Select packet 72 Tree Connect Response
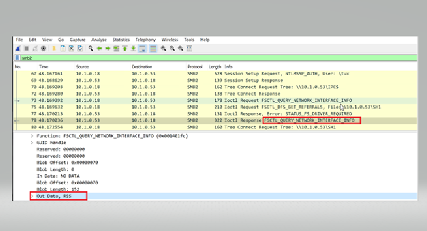 click(215, 93)
